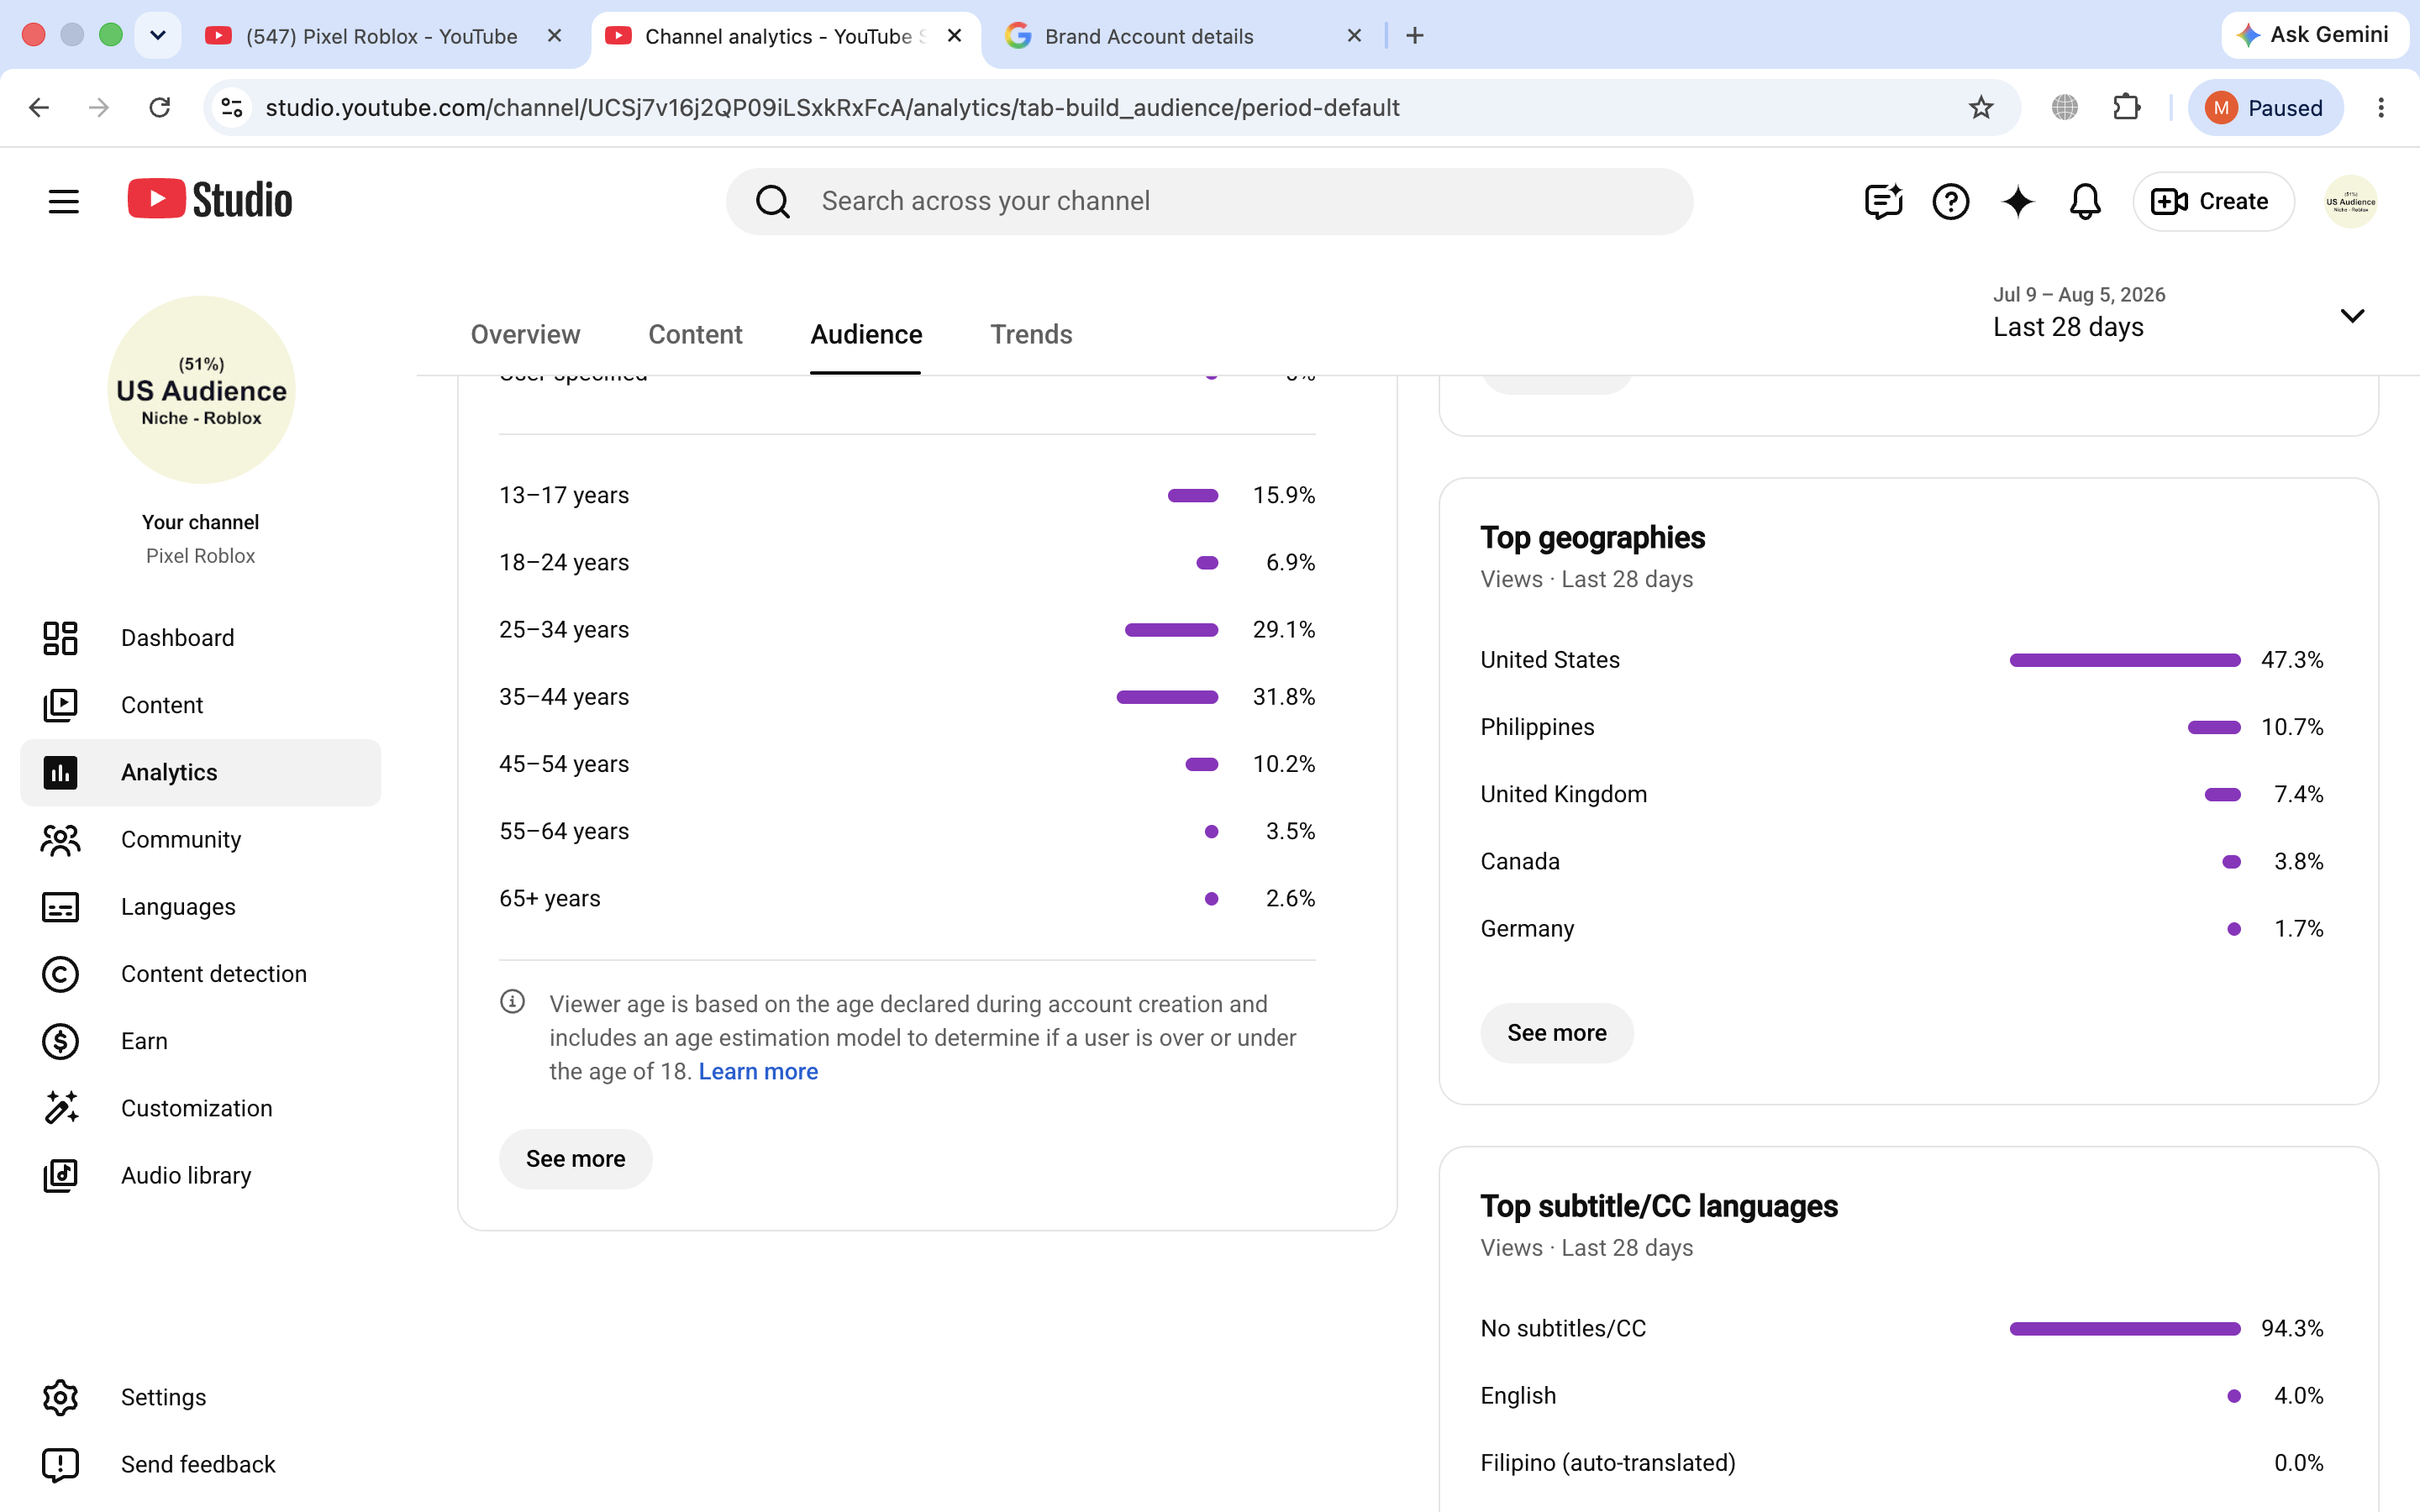Click the Dashboard sidebar icon
The width and height of the screenshot is (2420, 1512).
click(60, 638)
